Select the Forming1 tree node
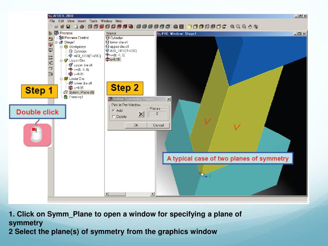This screenshot has height=246, width=328. click(76, 97)
